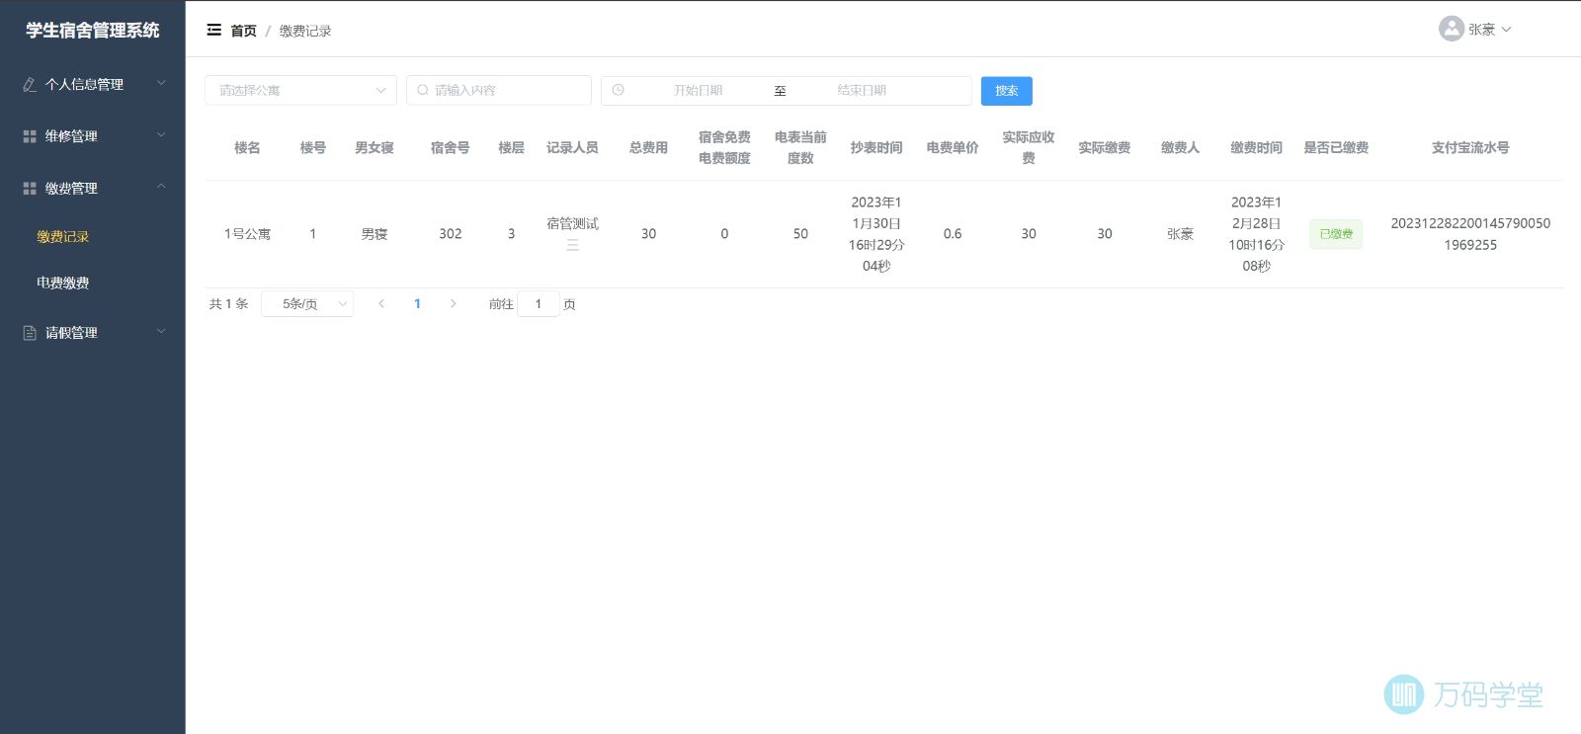Click the 请假管理 document icon
The width and height of the screenshot is (1581, 734).
[30, 333]
